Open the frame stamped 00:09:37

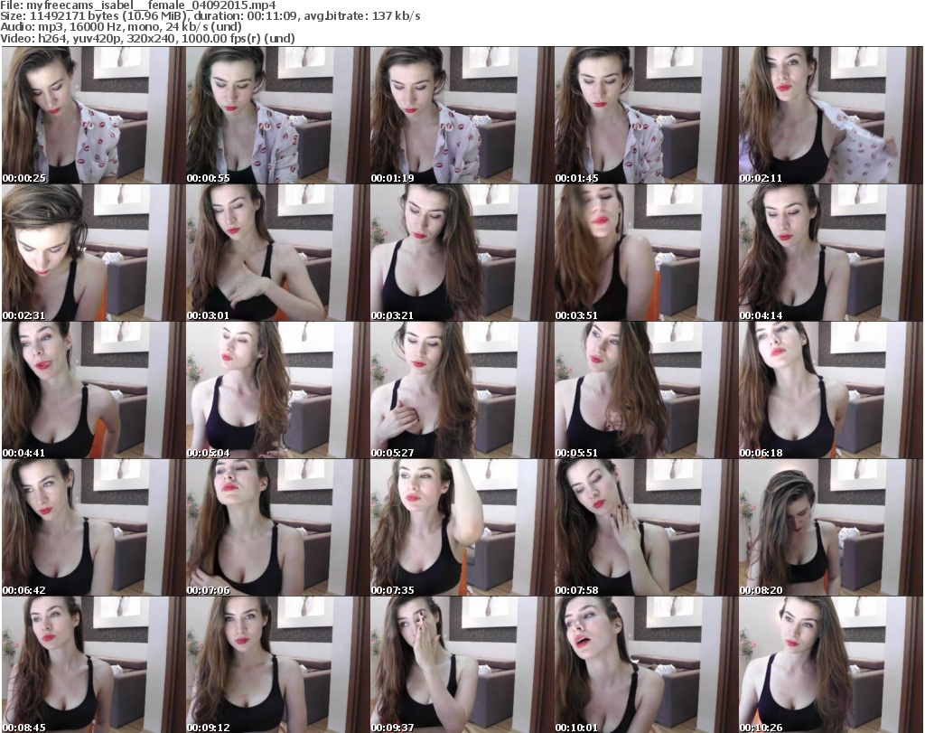pos(462,664)
